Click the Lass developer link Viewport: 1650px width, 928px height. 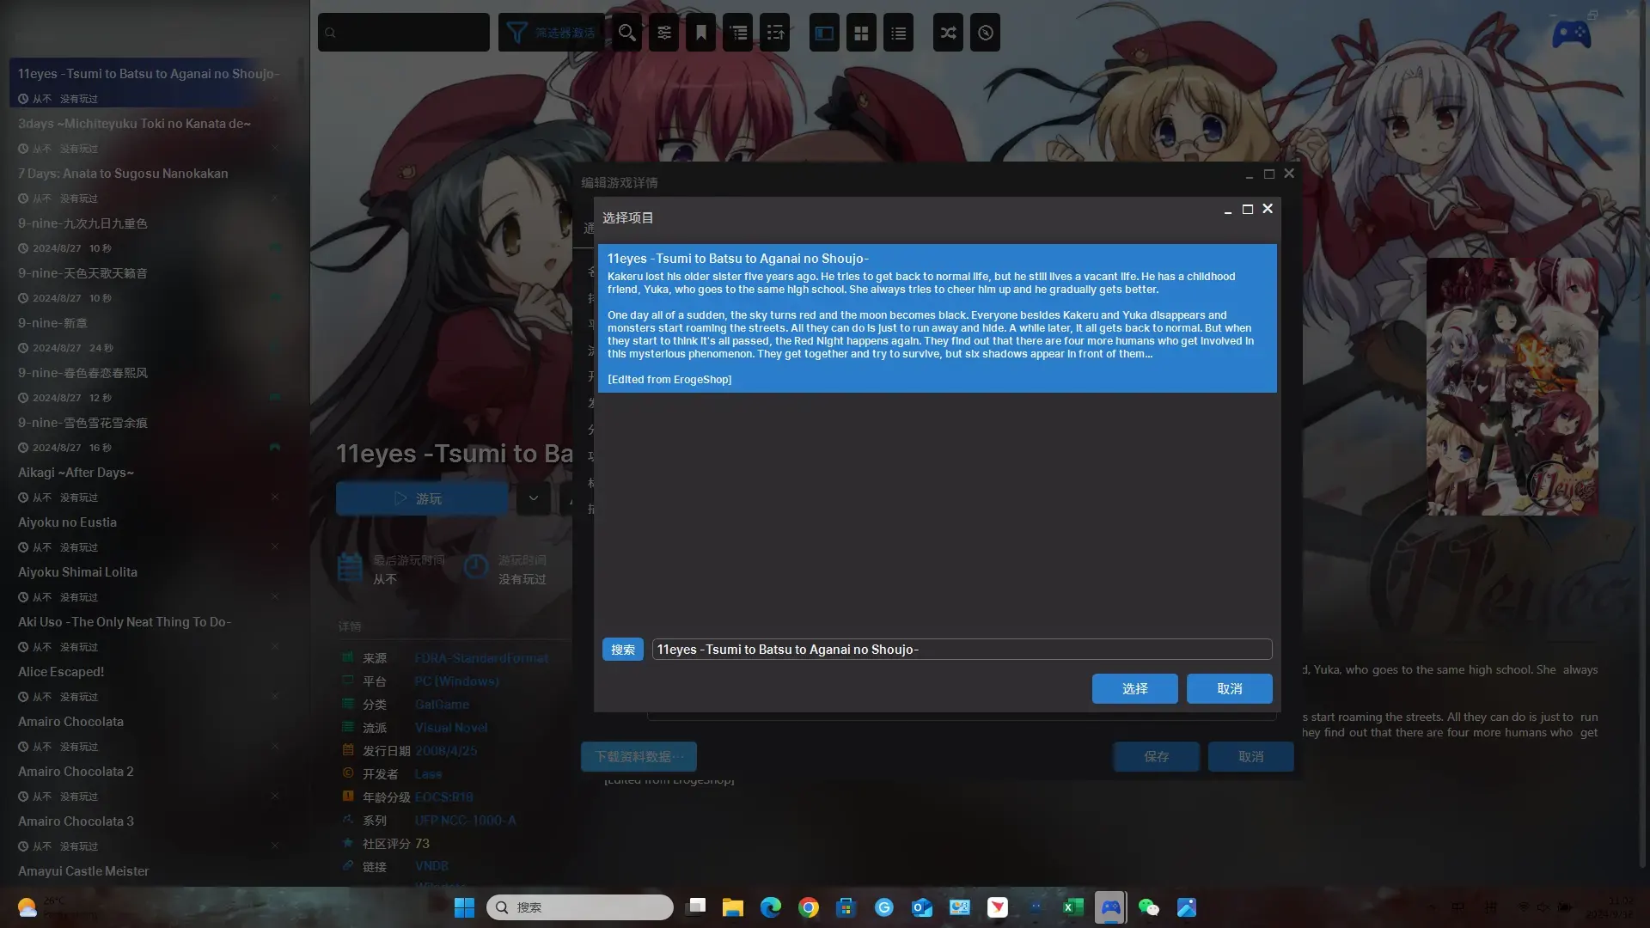click(x=428, y=774)
